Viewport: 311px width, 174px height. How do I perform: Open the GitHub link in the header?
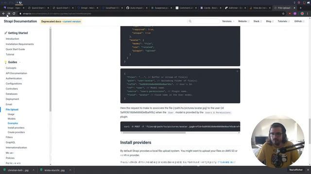coord(299,21)
